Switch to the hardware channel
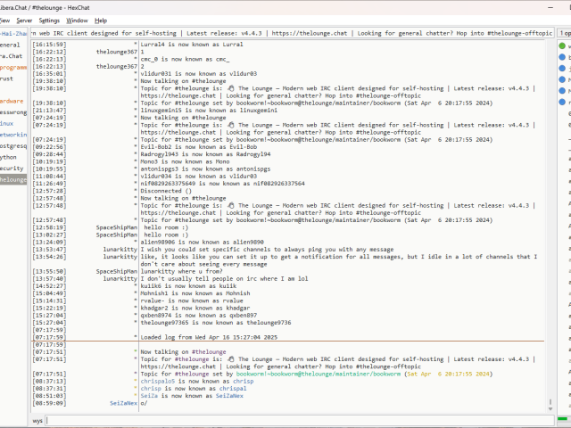 pos(12,101)
